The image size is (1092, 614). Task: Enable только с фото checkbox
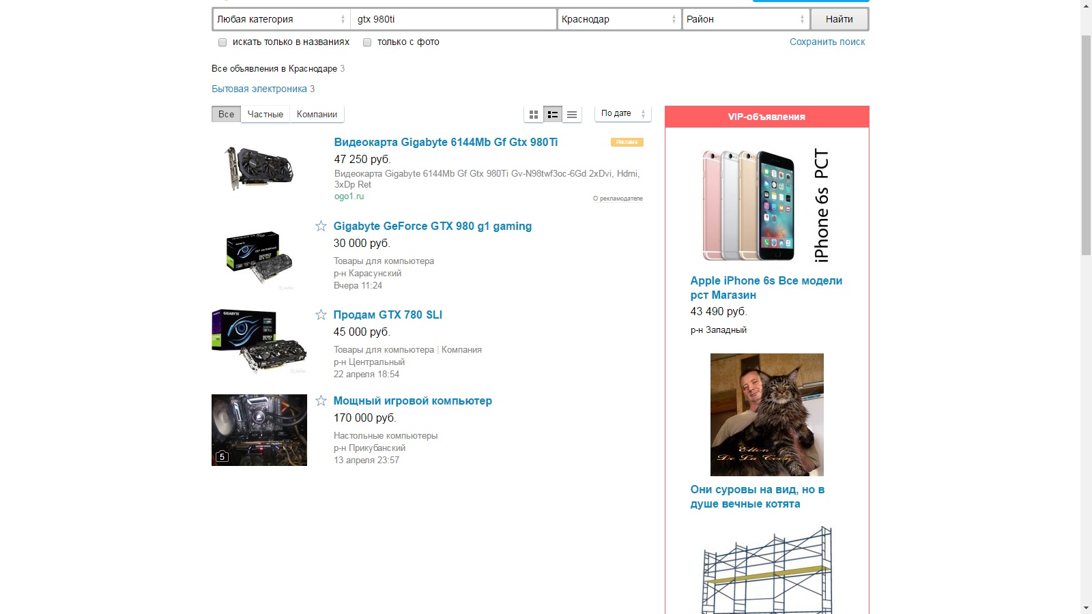pyautogui.click(x=367, y=42)
